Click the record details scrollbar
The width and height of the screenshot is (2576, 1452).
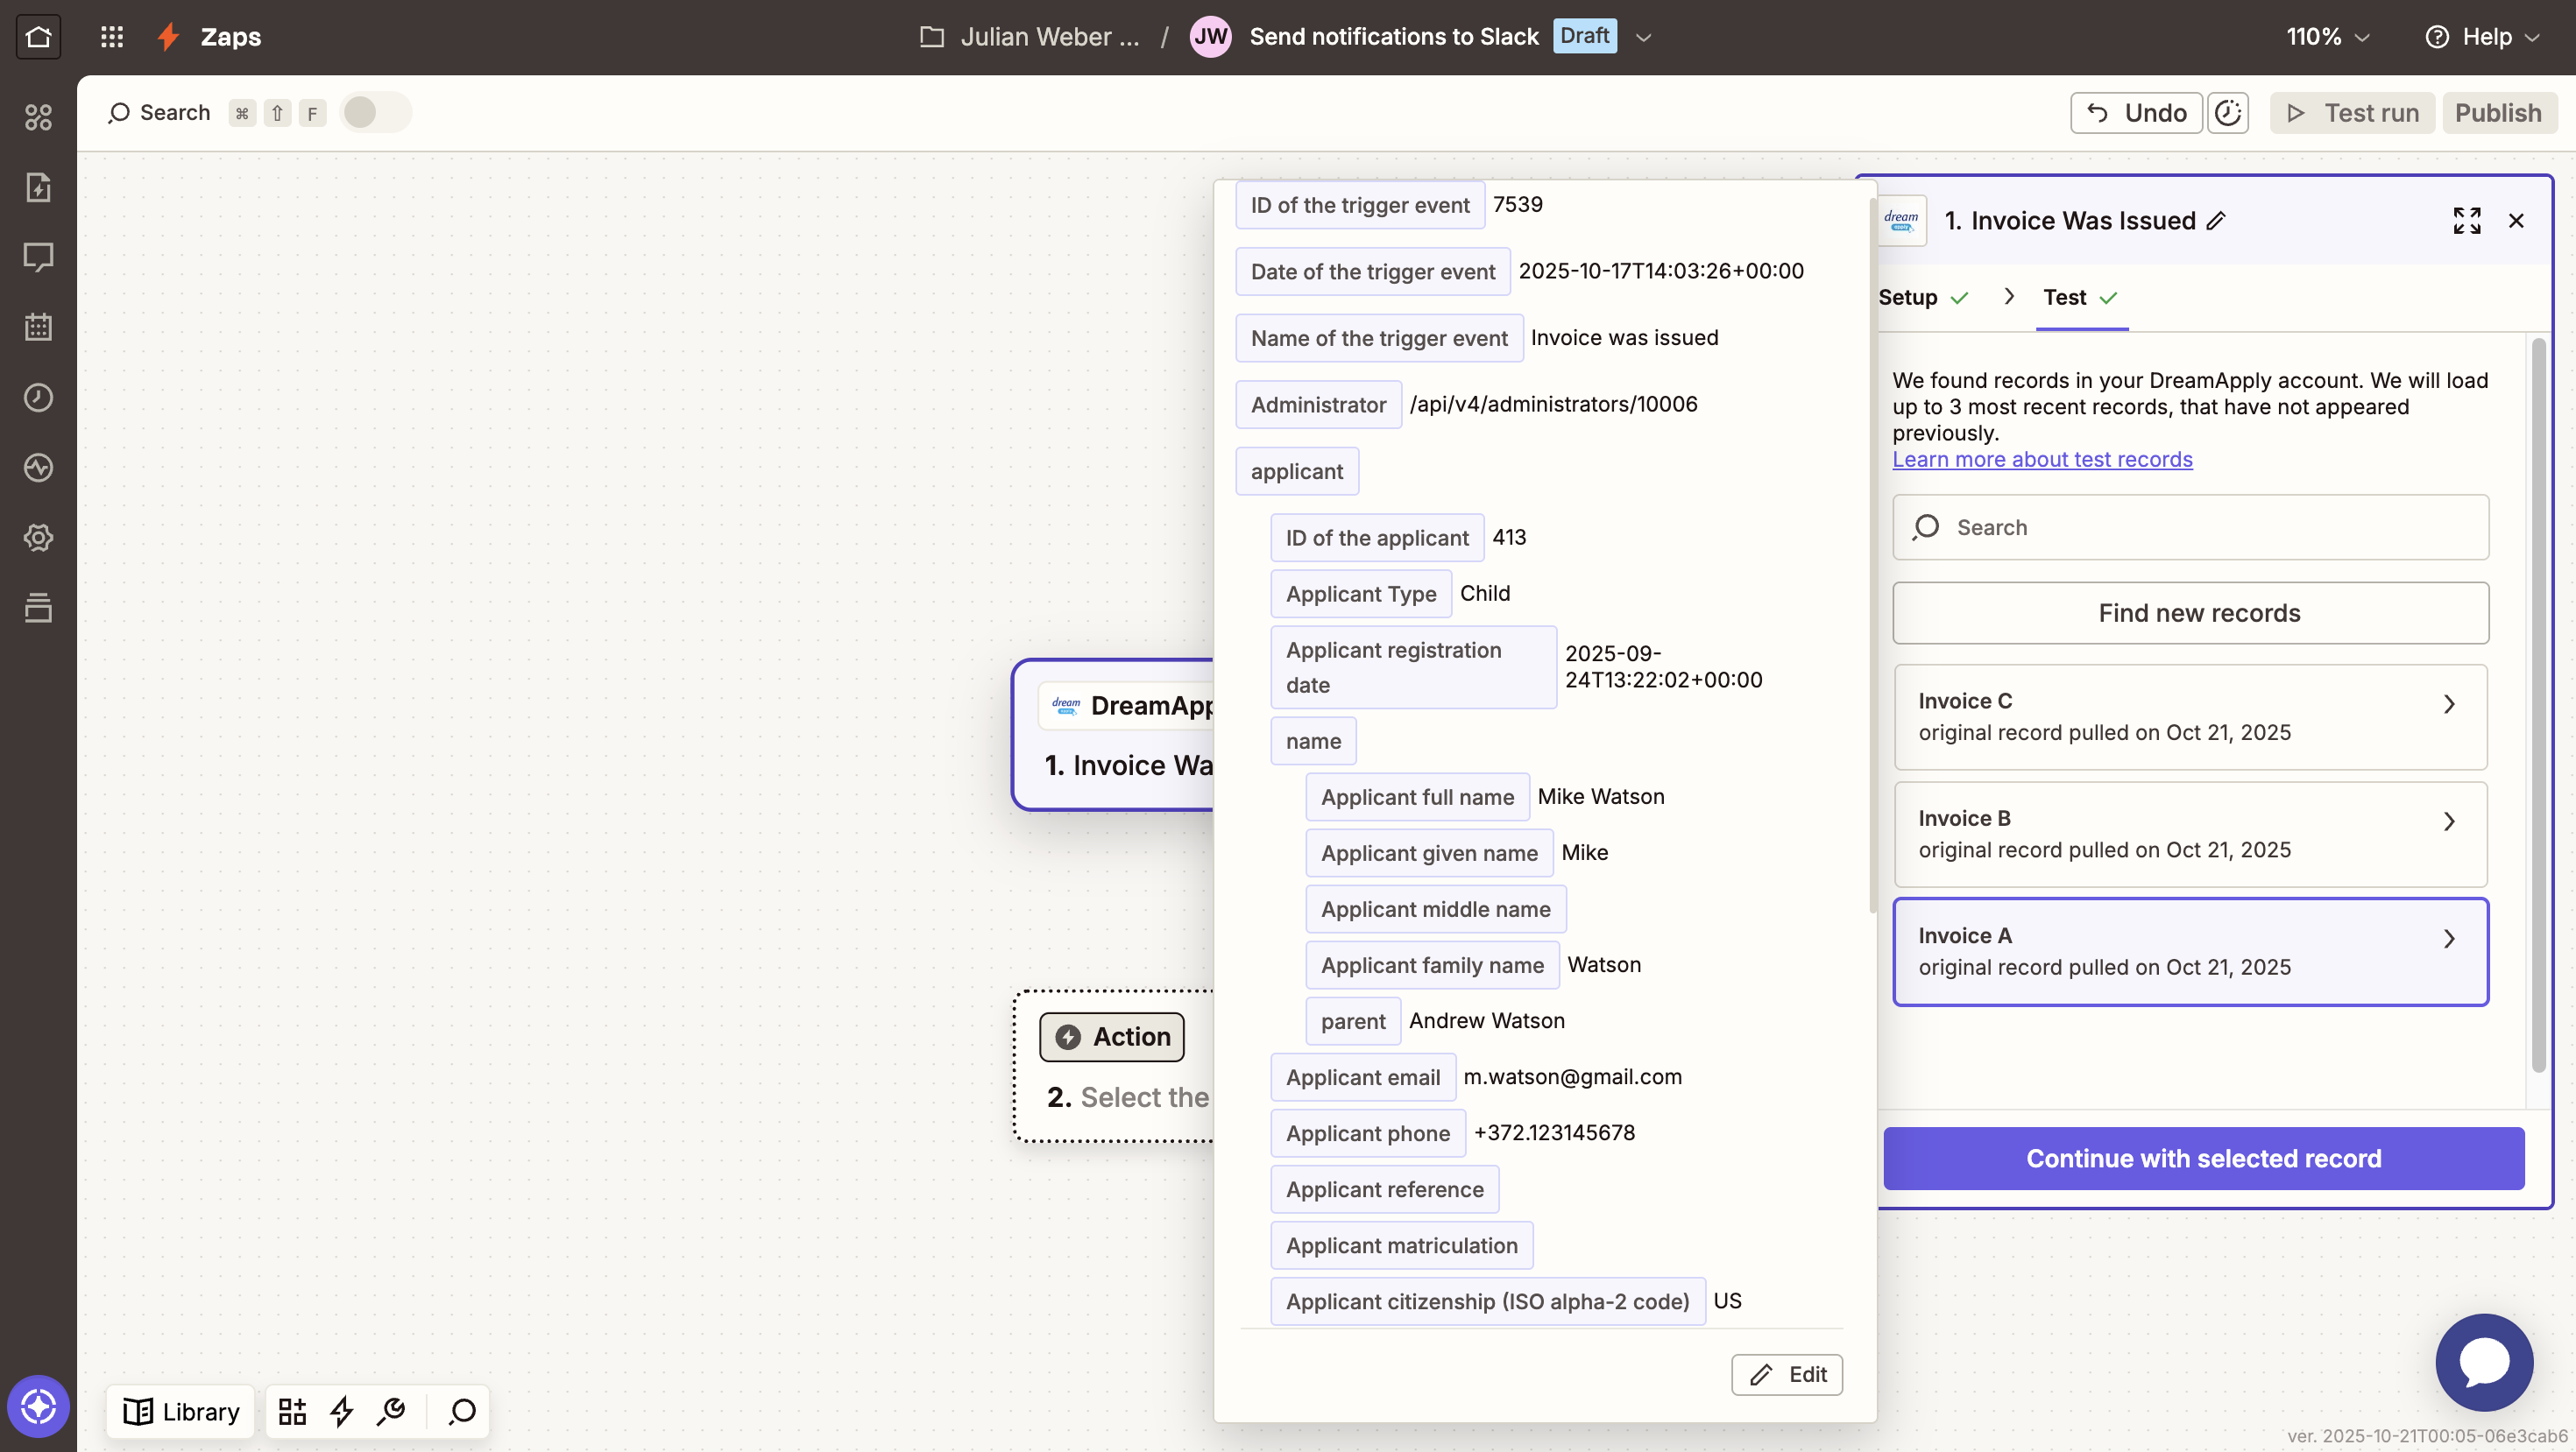pyautogui.click(x=1872, y=554)
